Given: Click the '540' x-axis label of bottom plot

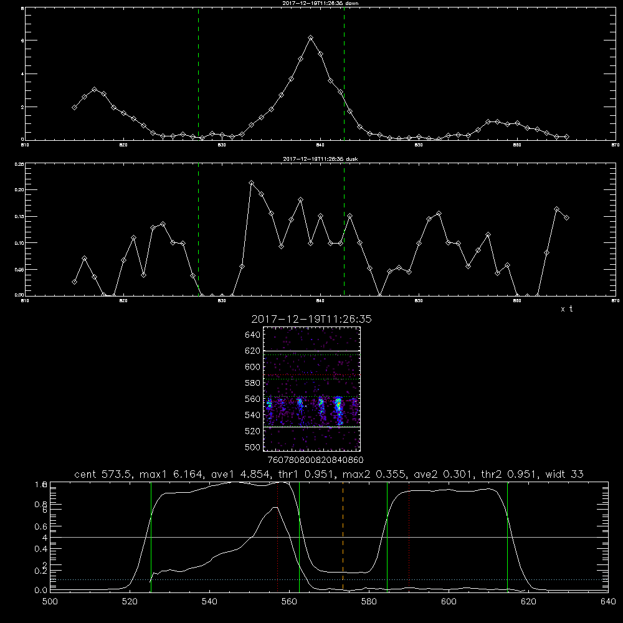Looking at the screenshot, I should click(209, 601).
